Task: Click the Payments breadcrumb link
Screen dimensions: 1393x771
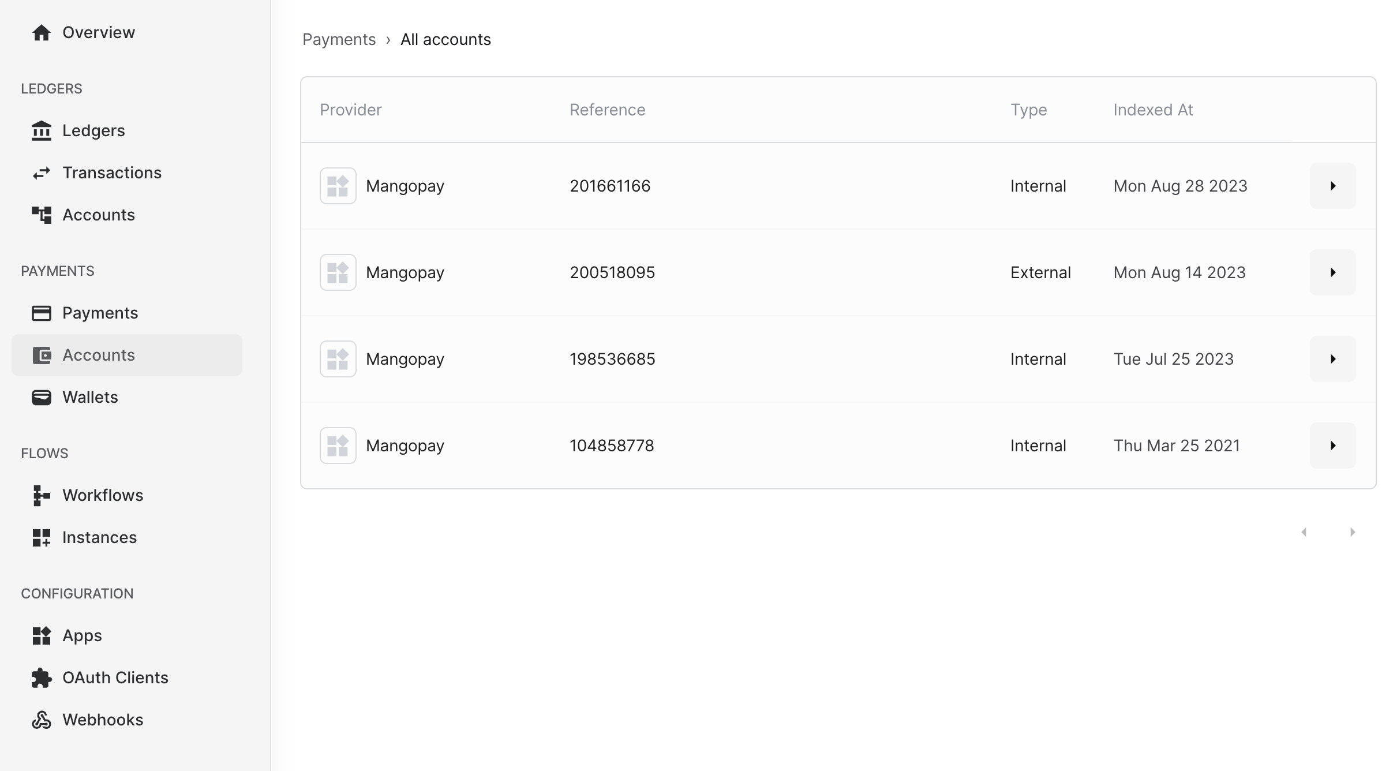Action: (x=339, y=40)
